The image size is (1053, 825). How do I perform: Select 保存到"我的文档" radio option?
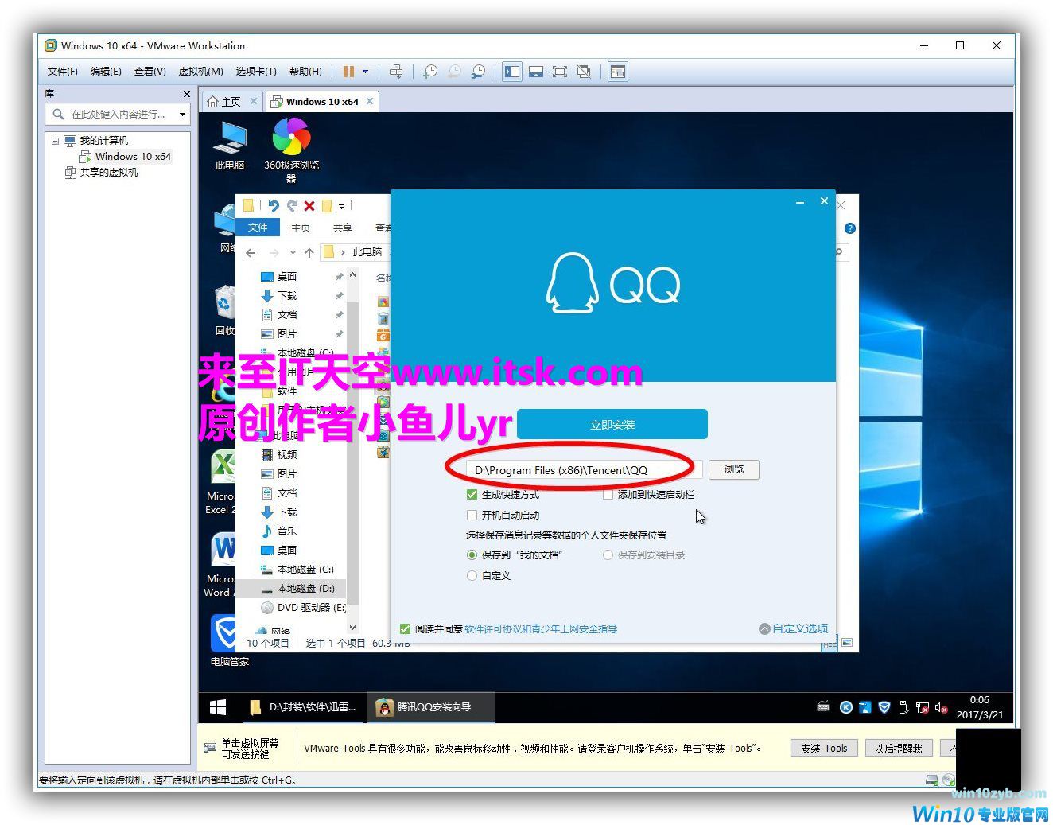click(x=472, y=555)
